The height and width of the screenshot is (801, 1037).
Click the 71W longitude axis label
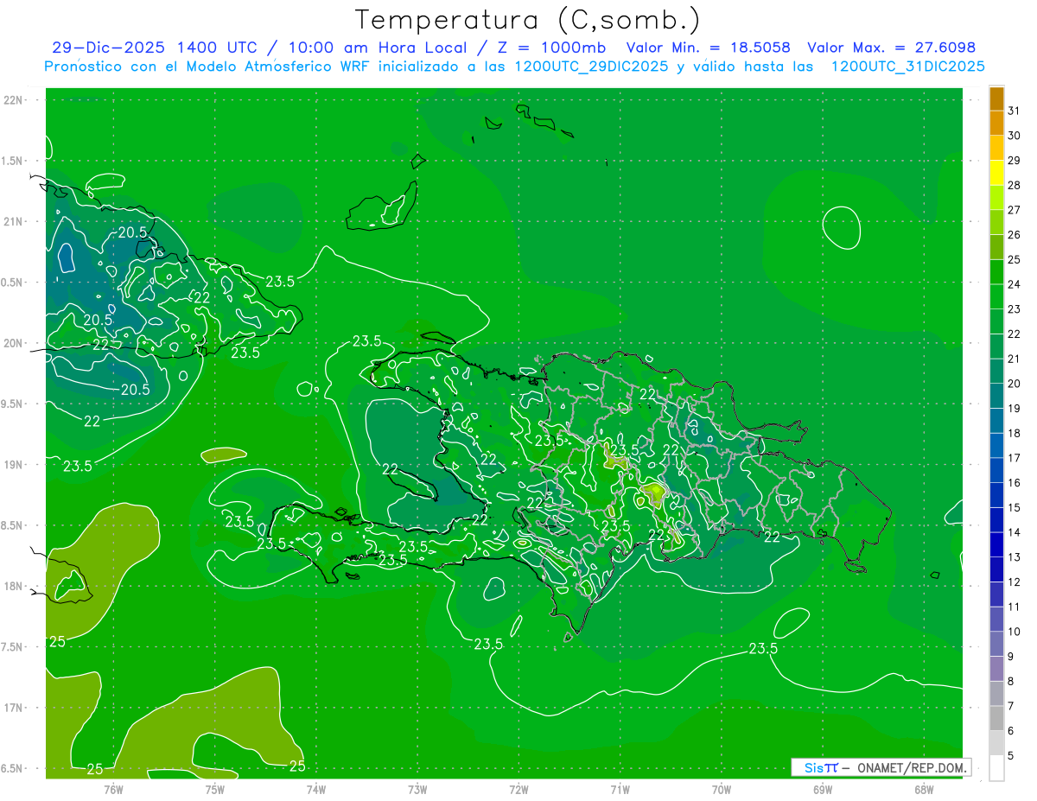[x=620, y=790]
